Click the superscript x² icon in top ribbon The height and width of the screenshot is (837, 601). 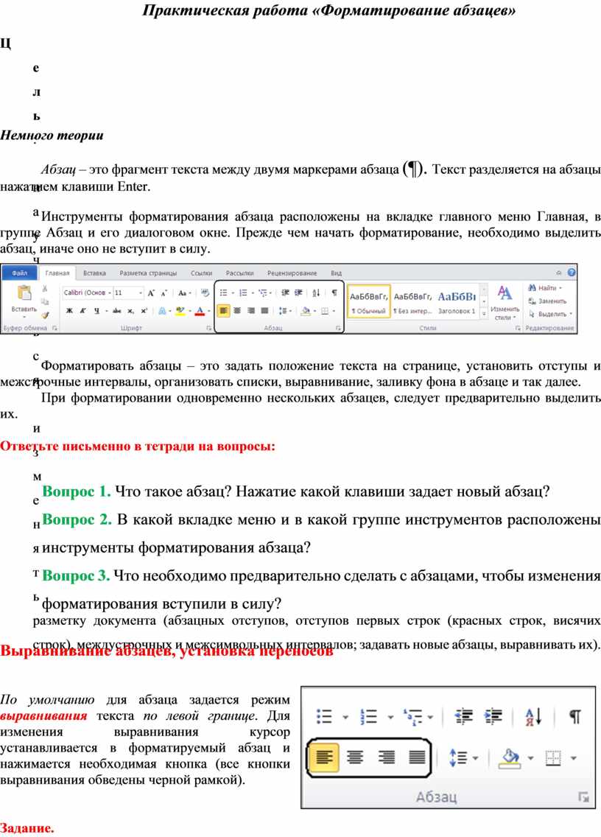click(144, 311)
